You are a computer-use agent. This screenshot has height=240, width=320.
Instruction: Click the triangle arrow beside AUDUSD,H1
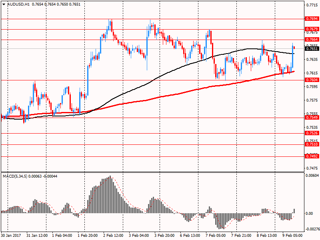(x=4, y=4)
